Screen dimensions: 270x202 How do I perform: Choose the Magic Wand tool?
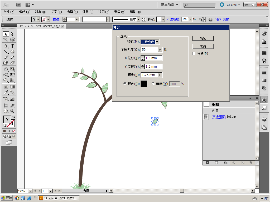point(6,39)
